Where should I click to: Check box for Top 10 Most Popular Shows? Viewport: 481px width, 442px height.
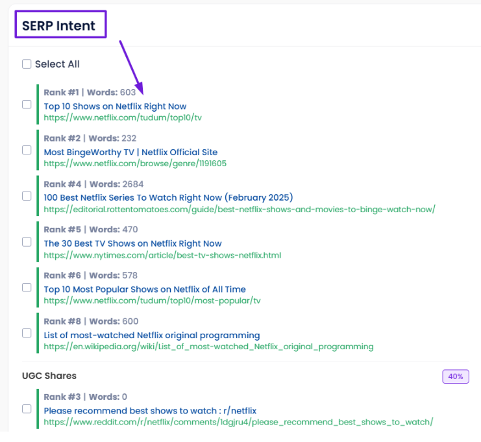[x=27, y=288]
